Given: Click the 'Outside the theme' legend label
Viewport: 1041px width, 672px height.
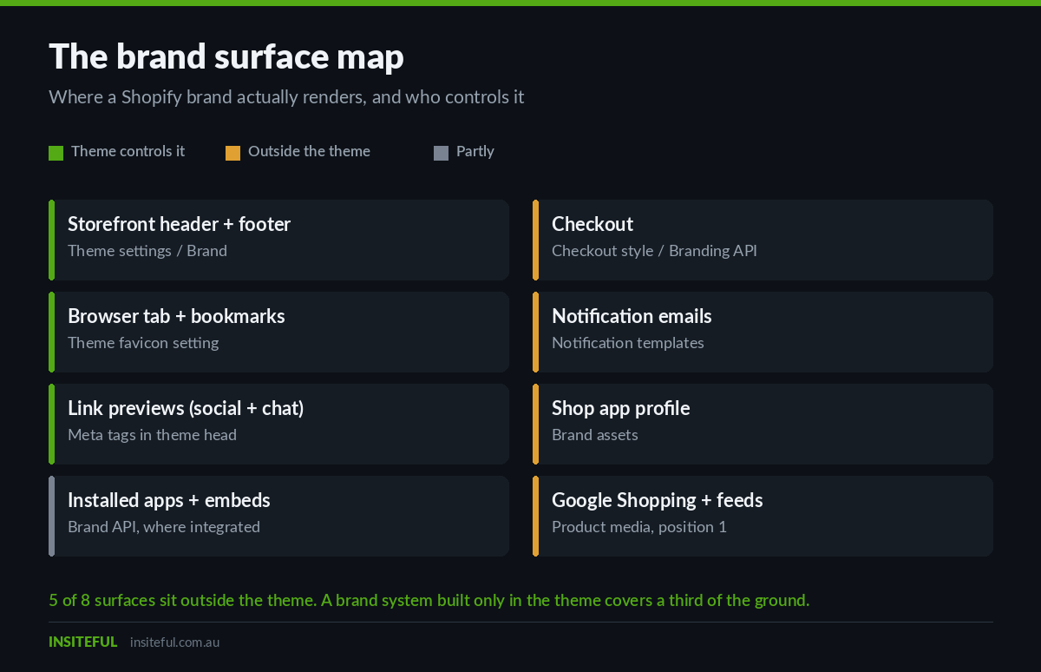Looking at the screenshot, I should coord(309,151).
